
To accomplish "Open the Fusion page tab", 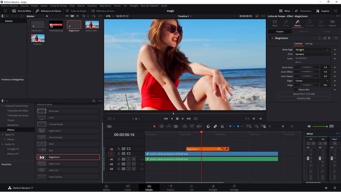I will coord(170,187).
